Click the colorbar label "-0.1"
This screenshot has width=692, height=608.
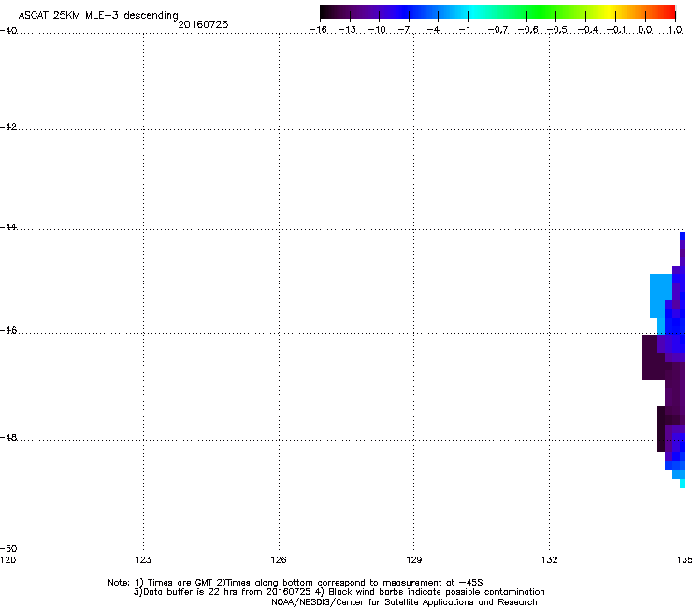click(616, 30)
